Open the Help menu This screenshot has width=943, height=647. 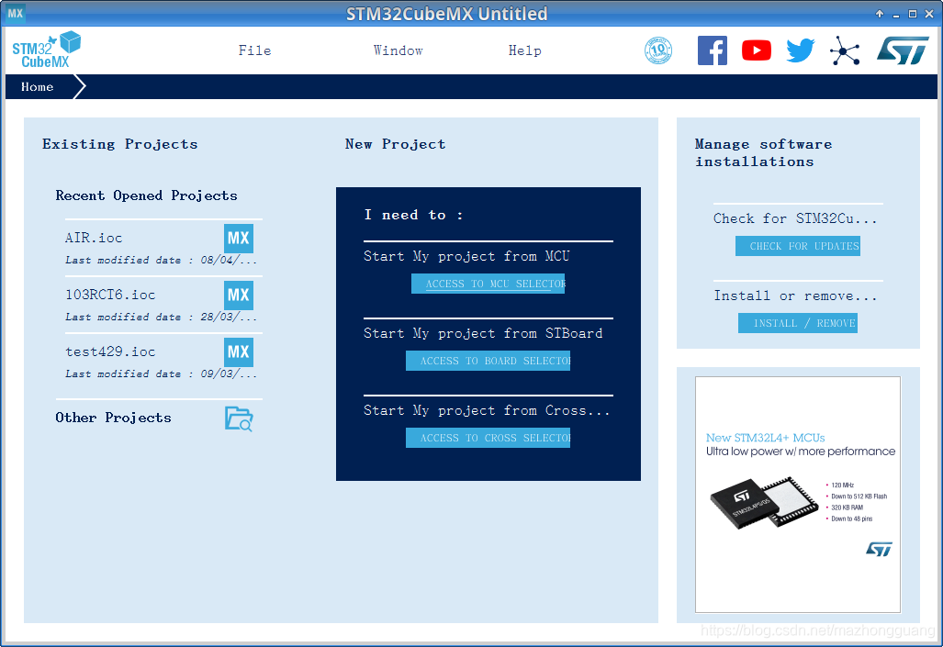[x=525, y=50]
